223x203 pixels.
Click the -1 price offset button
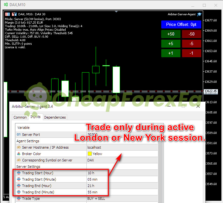tap(191, 53)
